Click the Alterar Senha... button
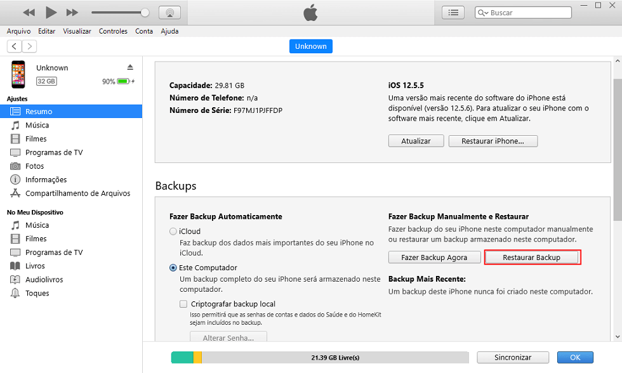The width and height of the screenshot is (622, 373). 228,337
